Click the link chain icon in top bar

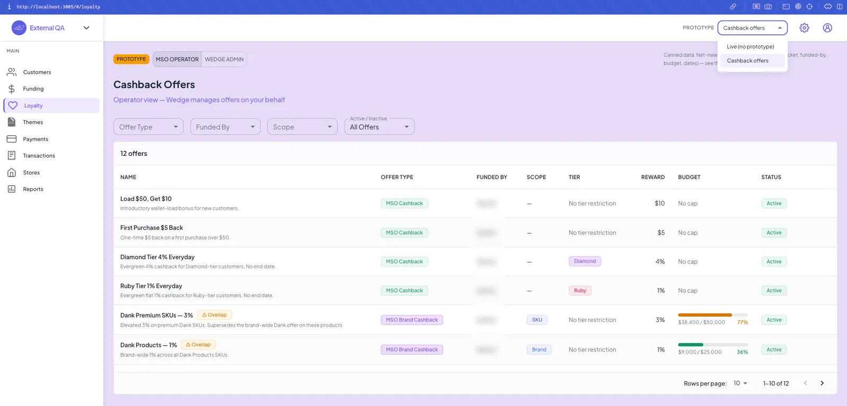(x=733, y=7)
